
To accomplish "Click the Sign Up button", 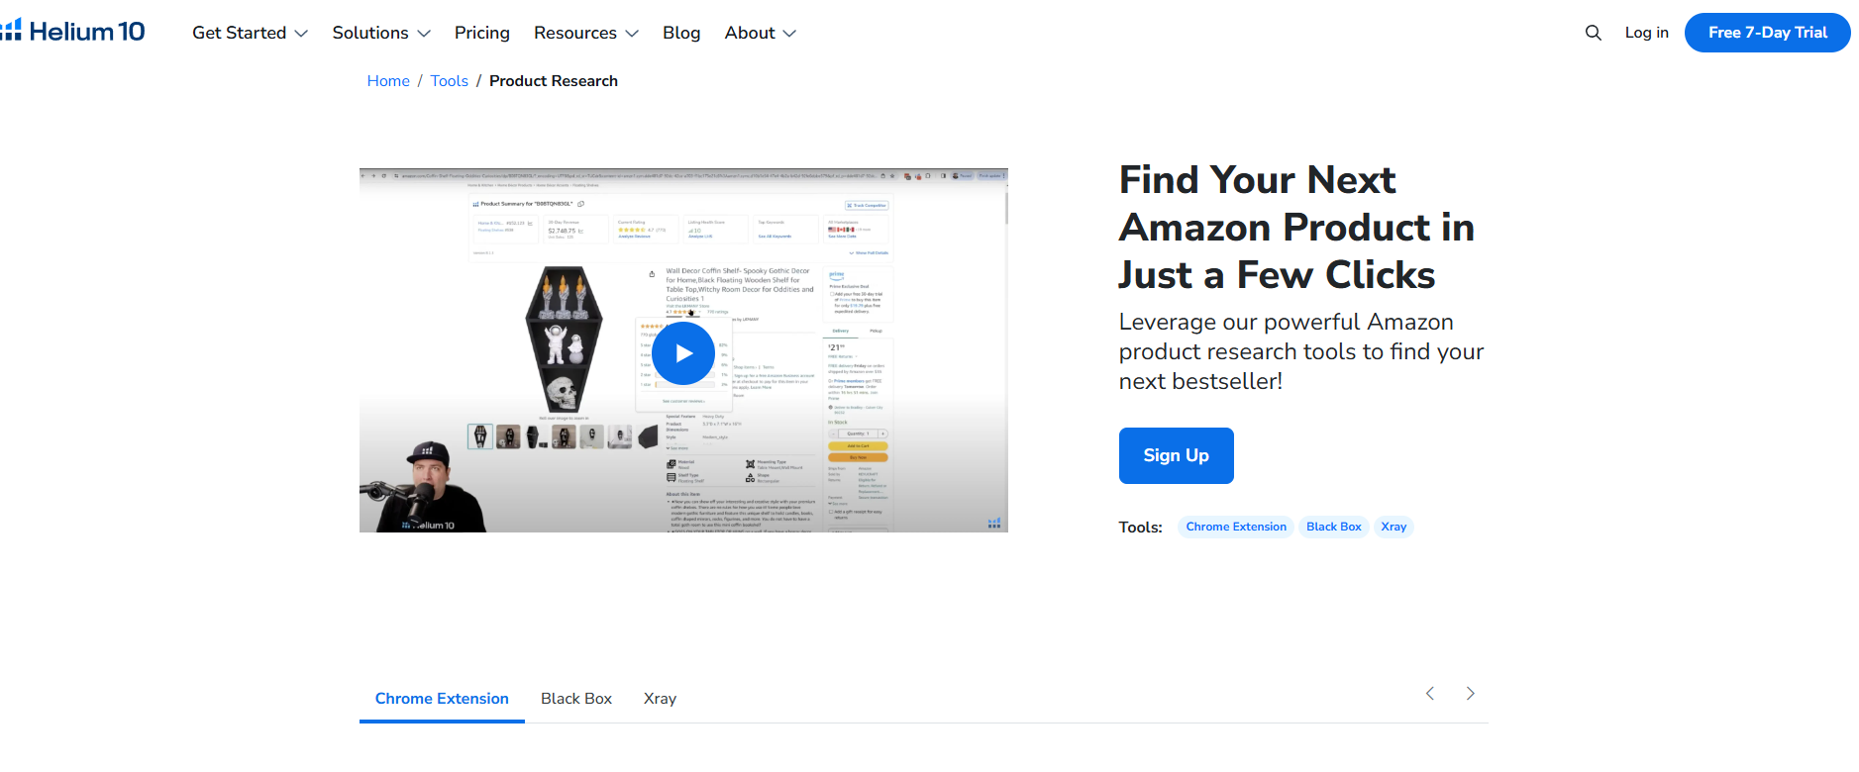I will tap(1176, 455).
